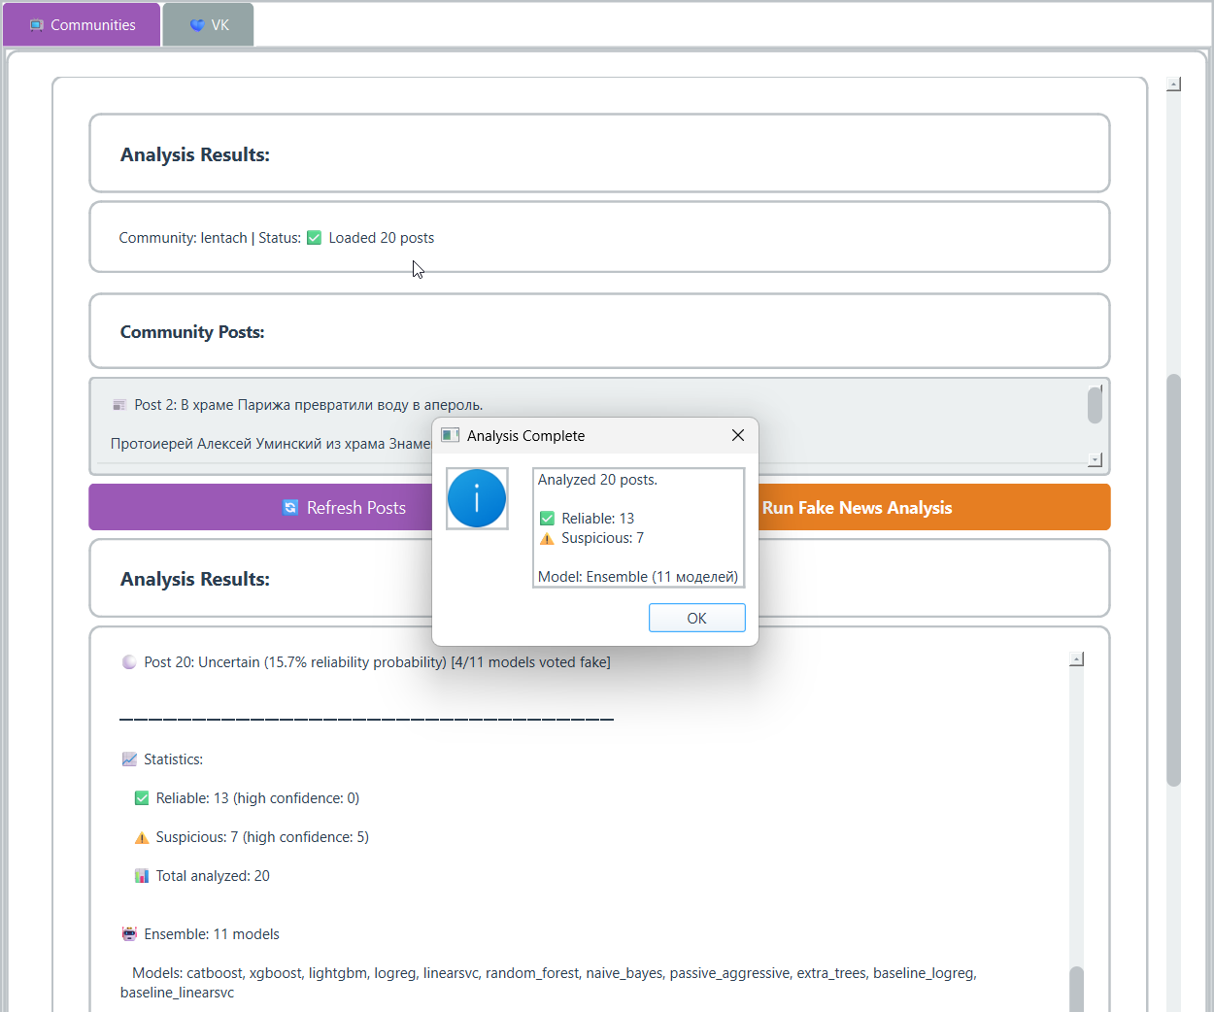Click the robot icon beside Ensemble: 11 models

(x=129, y=934)
